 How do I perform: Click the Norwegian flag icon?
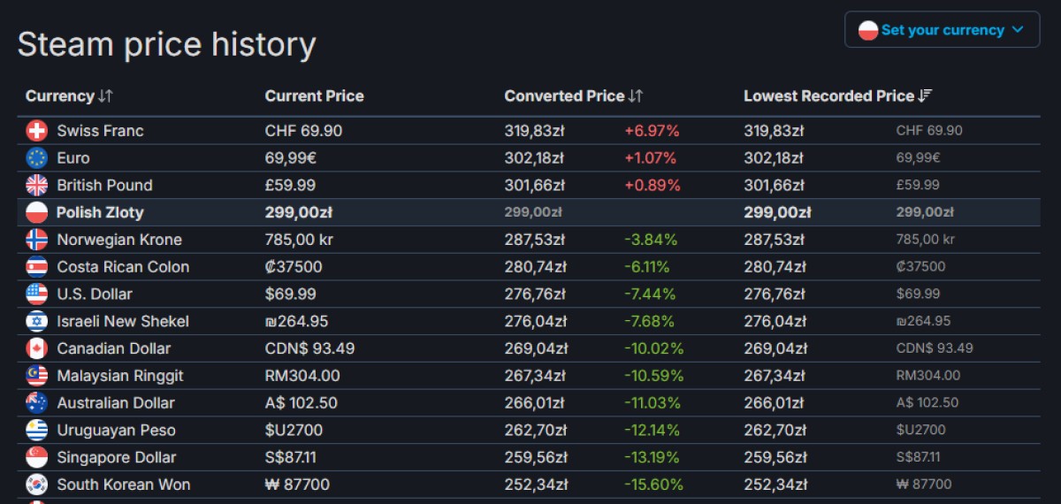[x=37, y=240]
